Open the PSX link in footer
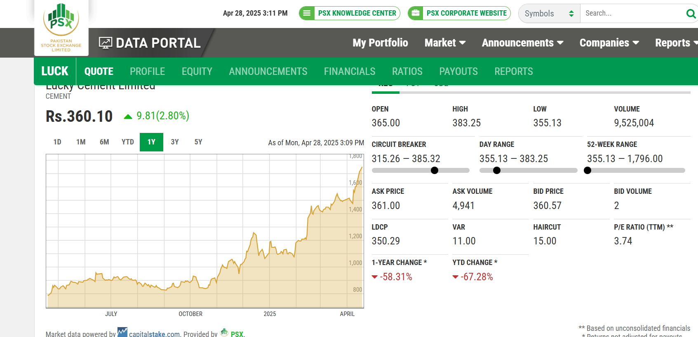 pos(237,334)
